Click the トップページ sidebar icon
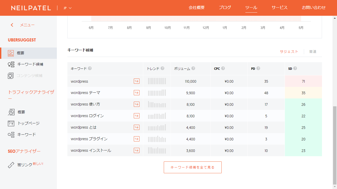Image resolution: width=337 pixels, height=189 pixels. click(11, 123)
